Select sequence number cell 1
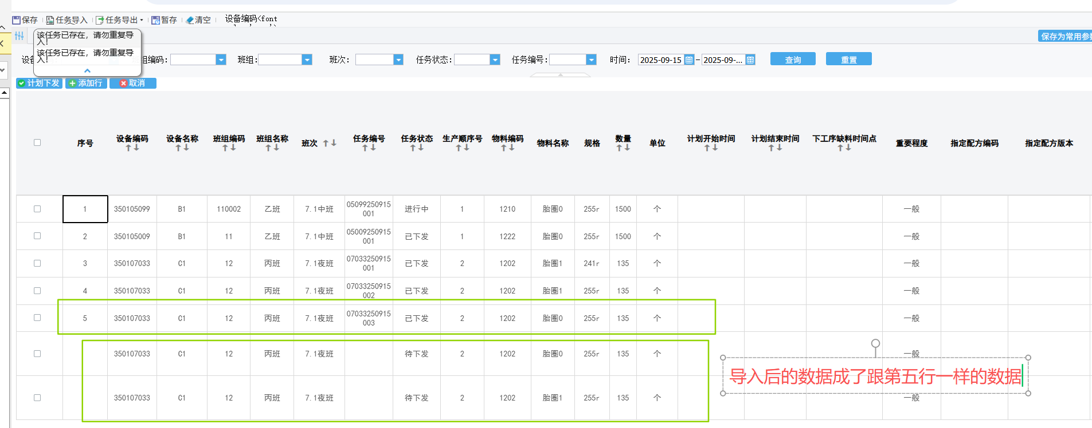Viewport: 1092px width, 428px height. click(x=85, y=209)
